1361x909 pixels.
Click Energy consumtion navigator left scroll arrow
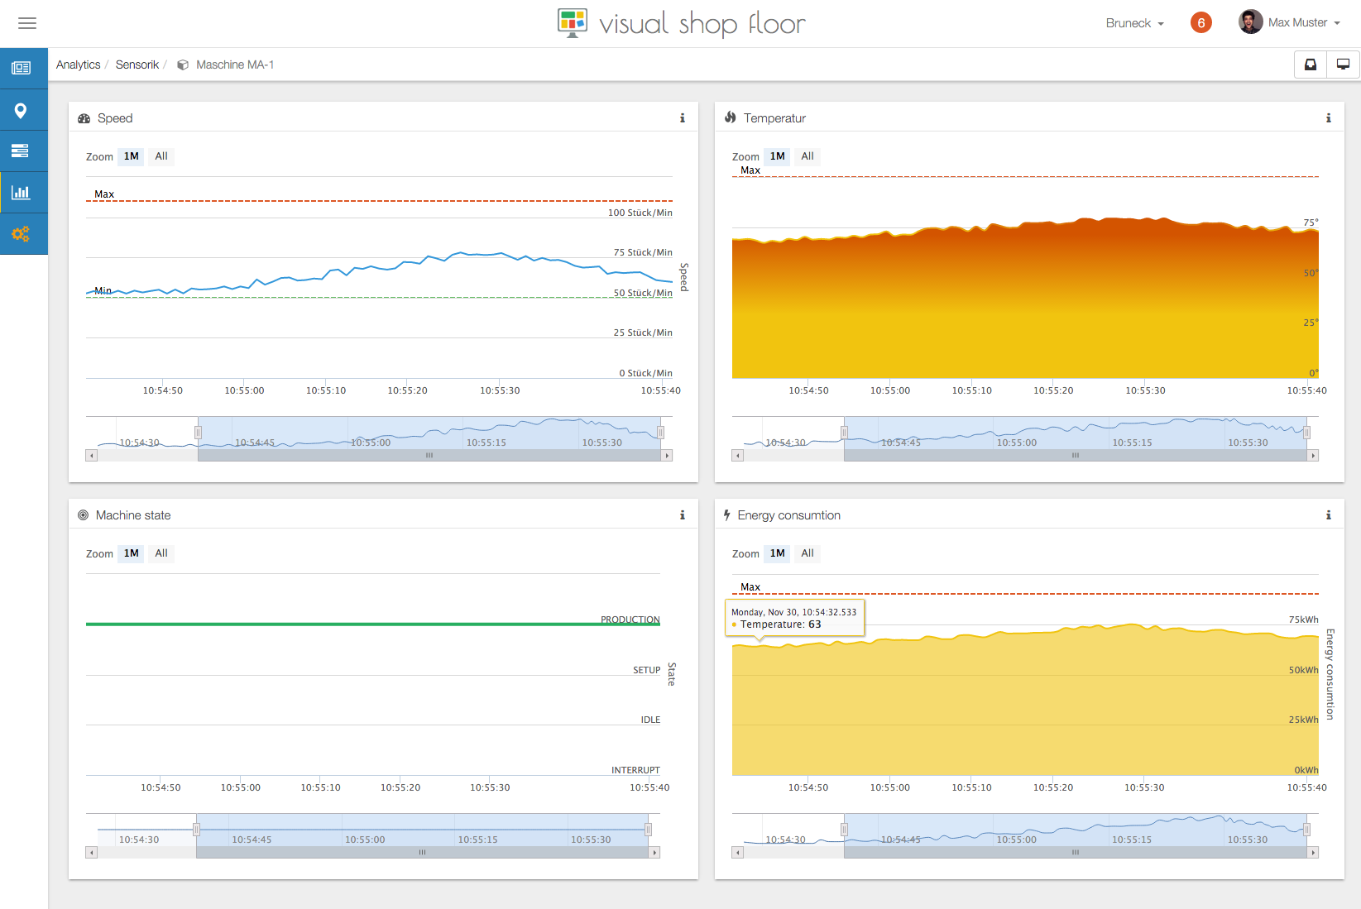click(738, 853)
